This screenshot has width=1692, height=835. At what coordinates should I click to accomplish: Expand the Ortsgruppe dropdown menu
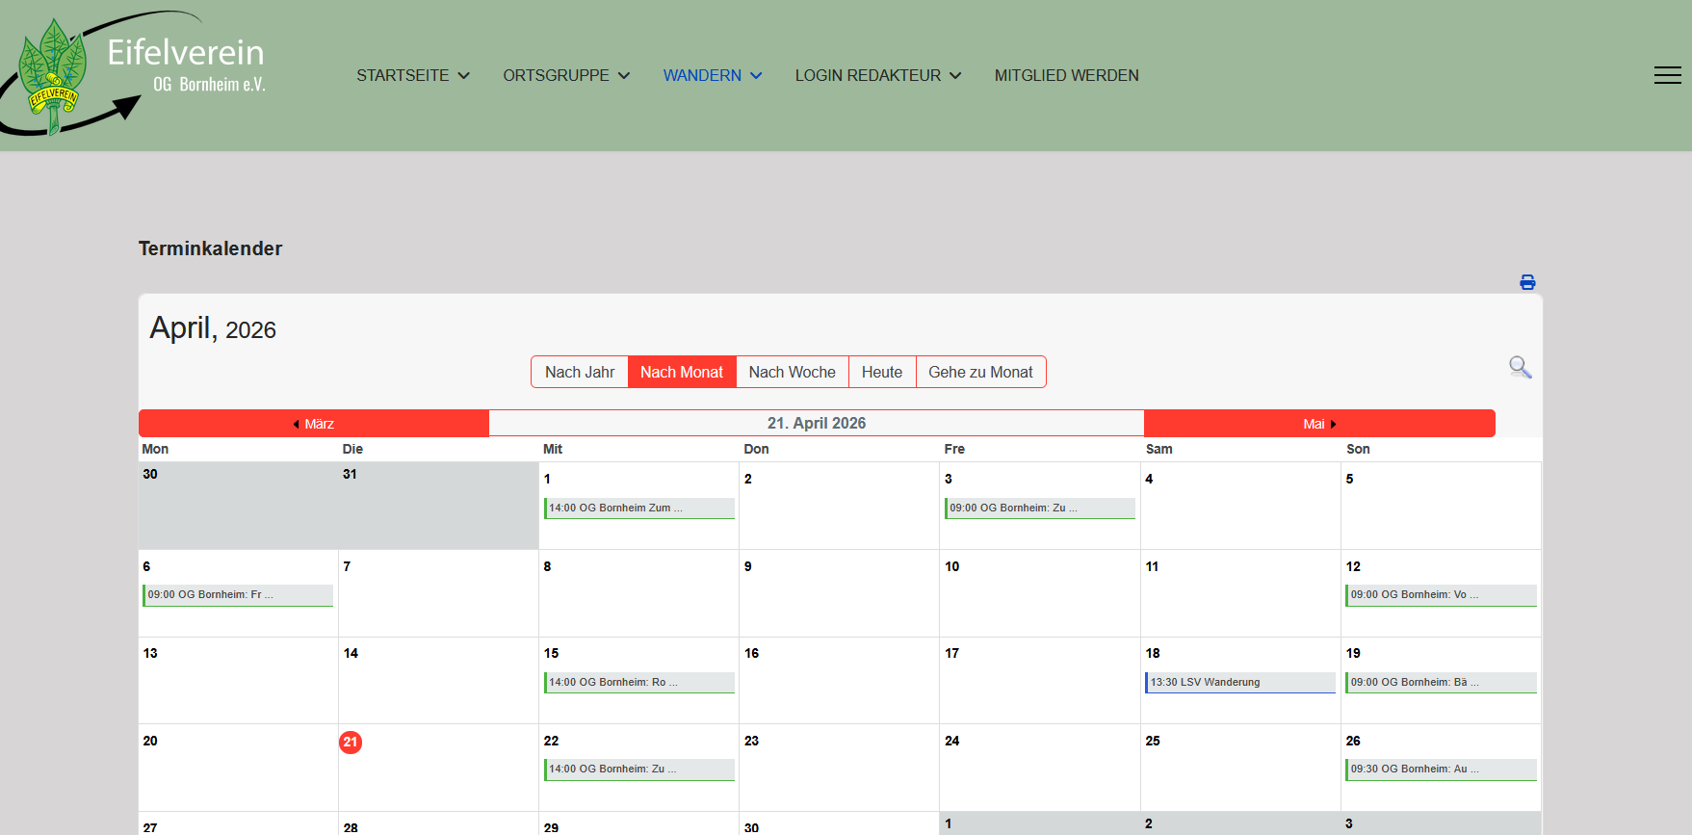565,75
